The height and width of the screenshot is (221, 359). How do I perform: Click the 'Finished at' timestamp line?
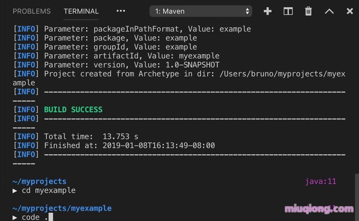tap(129, 146)
